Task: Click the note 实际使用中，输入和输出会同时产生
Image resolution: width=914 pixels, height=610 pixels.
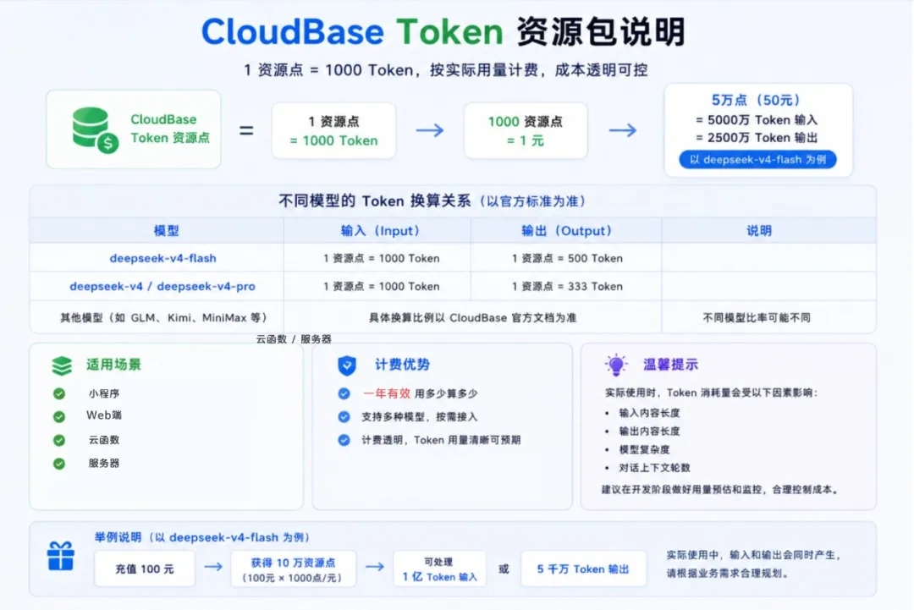Action: pos(754,555)
